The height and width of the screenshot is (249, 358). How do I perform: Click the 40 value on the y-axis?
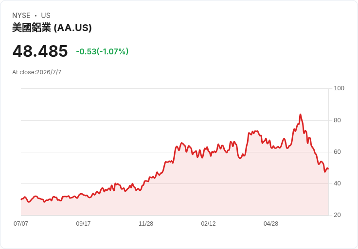point(337,183)
